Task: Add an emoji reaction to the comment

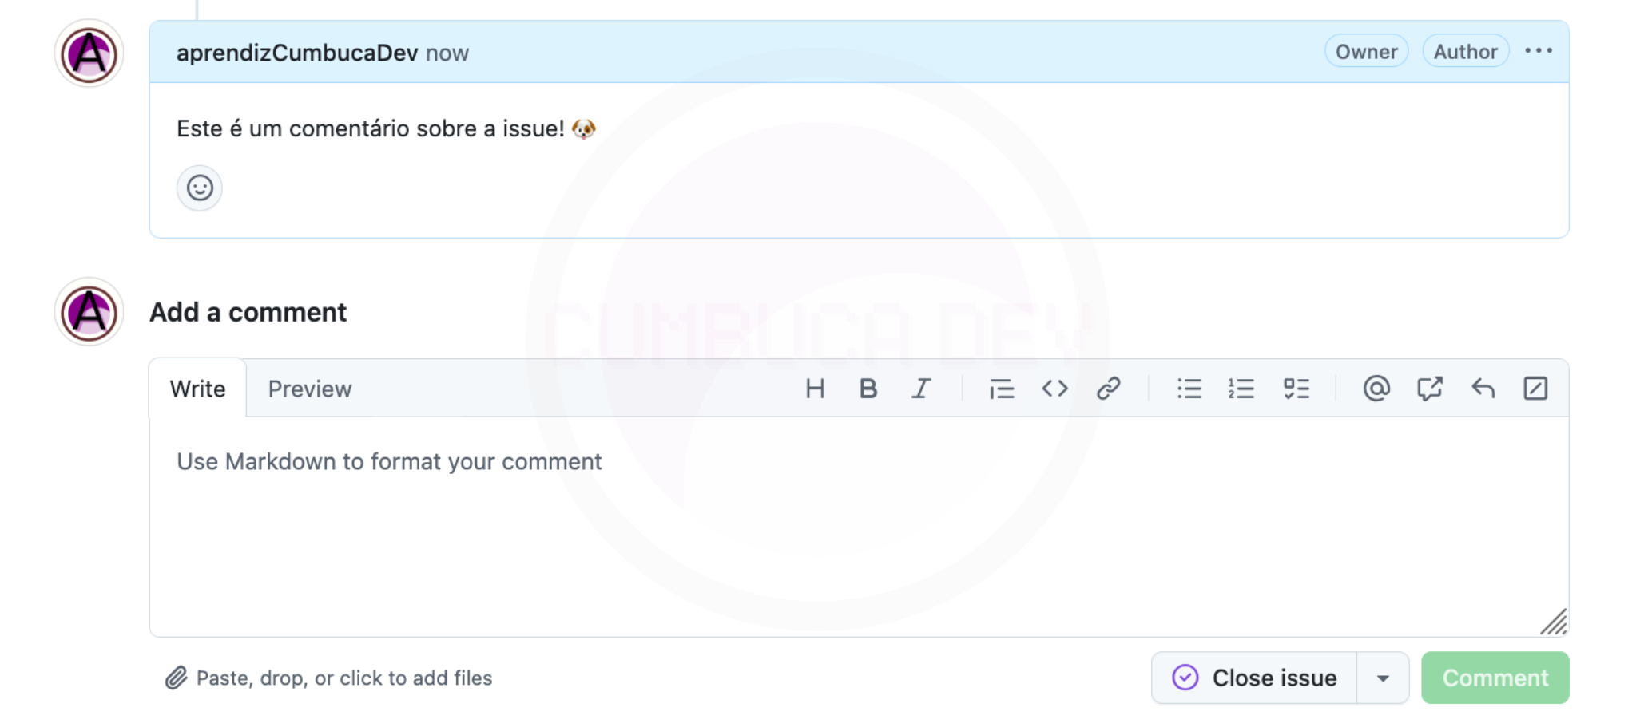Action: pyautogui.click(x=199, y=188)
